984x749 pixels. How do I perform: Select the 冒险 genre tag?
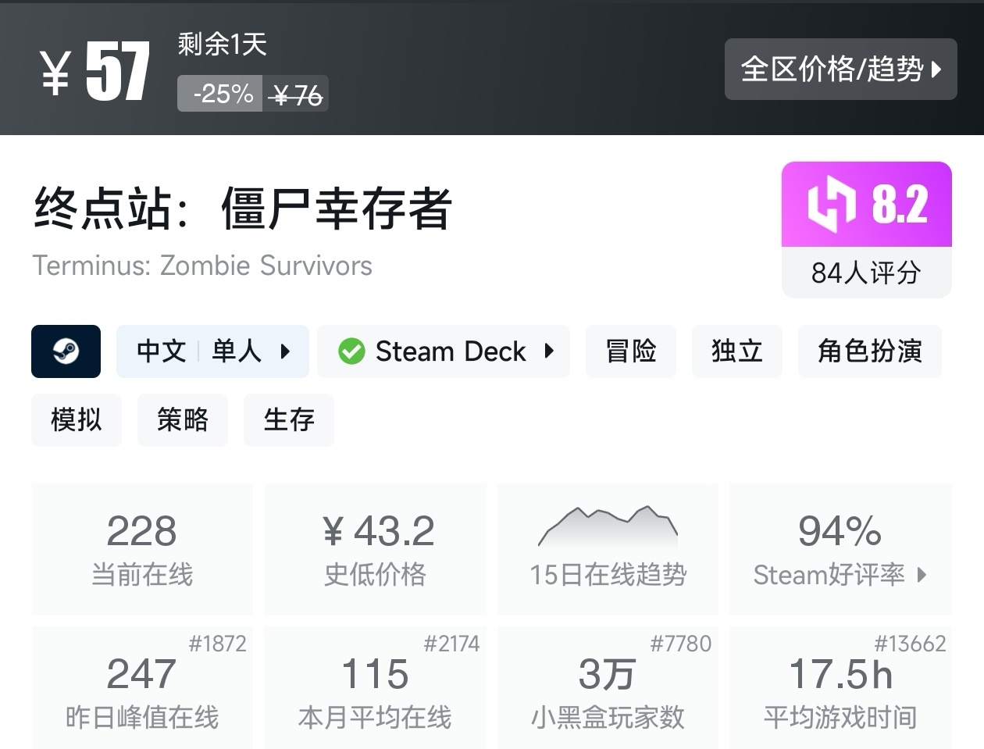(631, 351)
